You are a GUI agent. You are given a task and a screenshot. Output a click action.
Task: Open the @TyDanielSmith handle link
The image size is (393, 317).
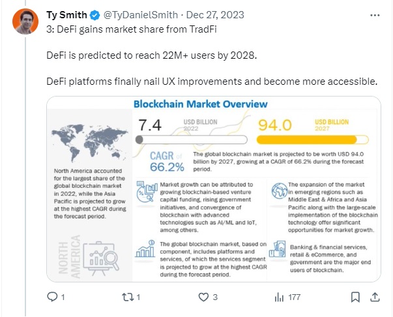(141, 15)
